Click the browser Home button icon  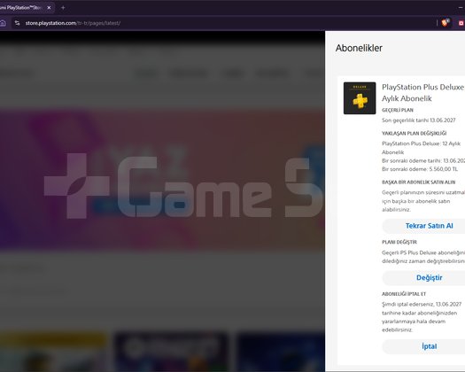coord(3,23)
